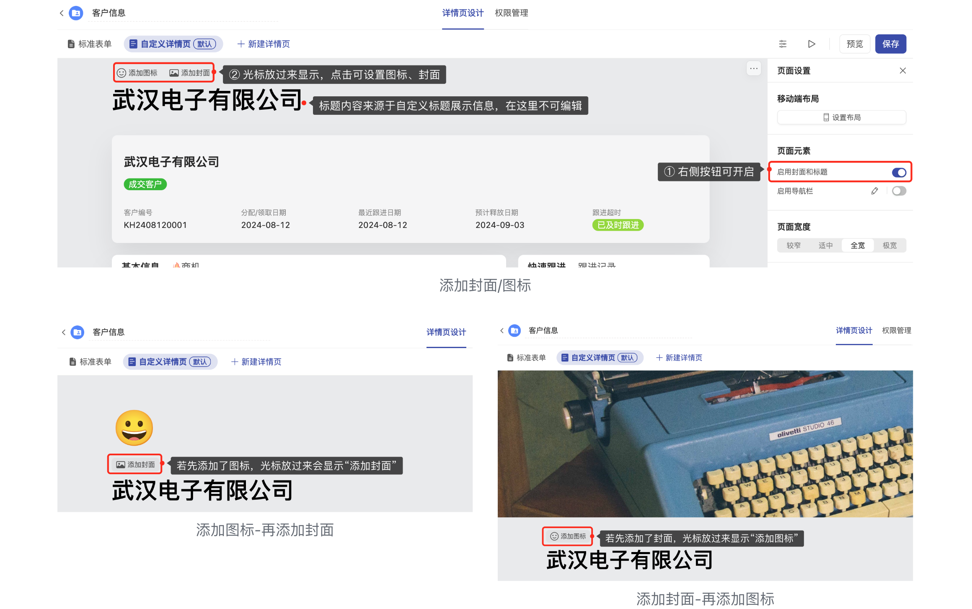Screen dimensions: 972x609
Task: Toggle 启用封面和标题 switch
Action: (899, 172)
